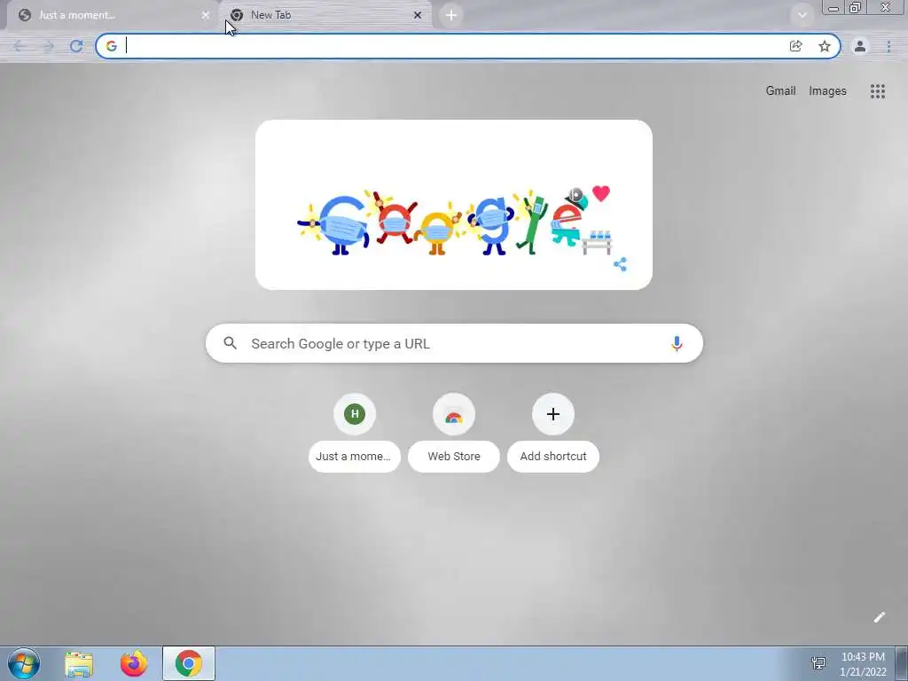Open the share this page icon
Image resolution: width=908 pixels, height=681 pixels.
click(795, 46)
